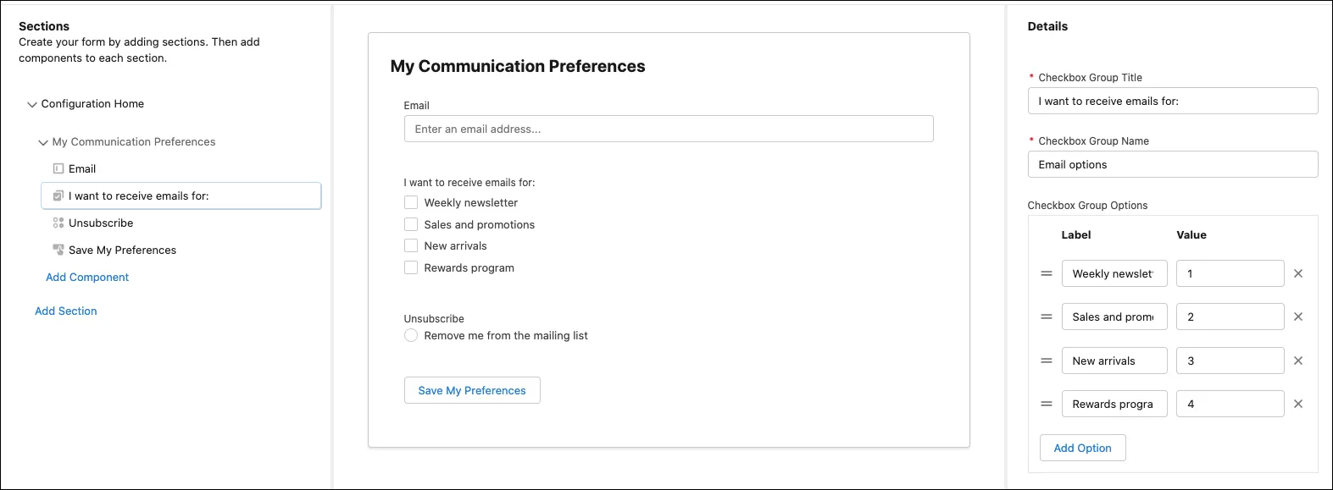Select "Remove me from the mailing list"
Image resolution: width=1333 pixels, height=490 pixels.
pyautogui.click(x=411, y=335)
